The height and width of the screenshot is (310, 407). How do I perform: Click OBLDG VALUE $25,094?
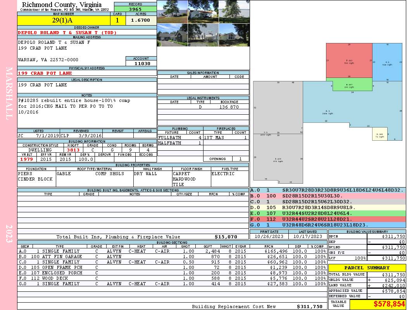pos(395,280)
